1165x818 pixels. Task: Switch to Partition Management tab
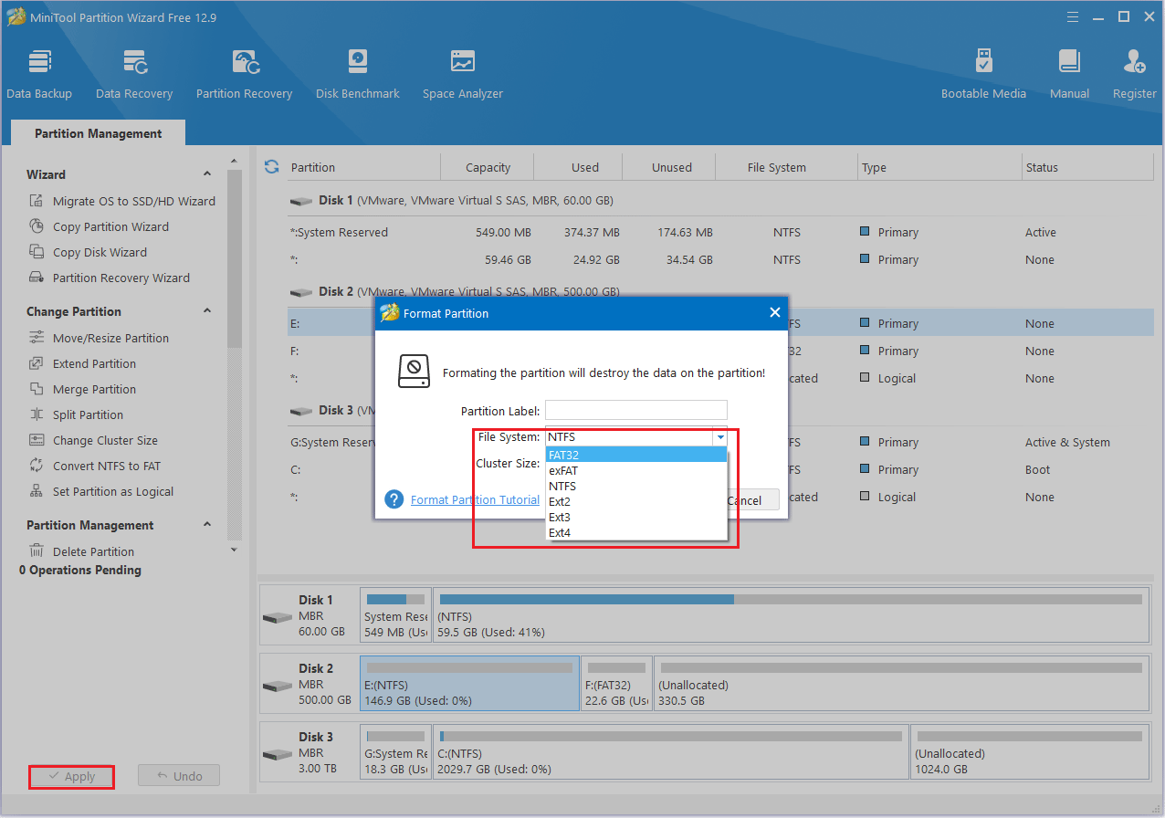(x=99, y=133)
